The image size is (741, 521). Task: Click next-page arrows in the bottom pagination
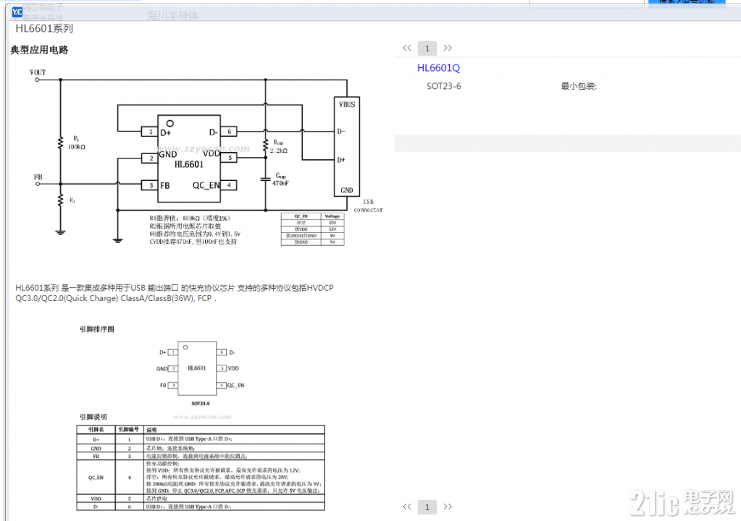tap(448, 507)
